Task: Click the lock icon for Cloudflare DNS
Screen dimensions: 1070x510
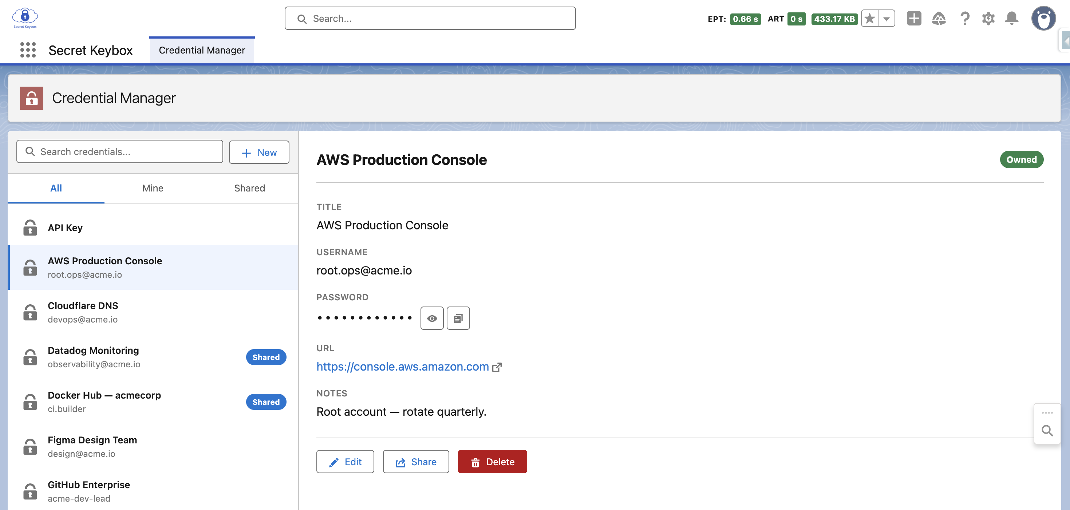Action: pos(30,312)
